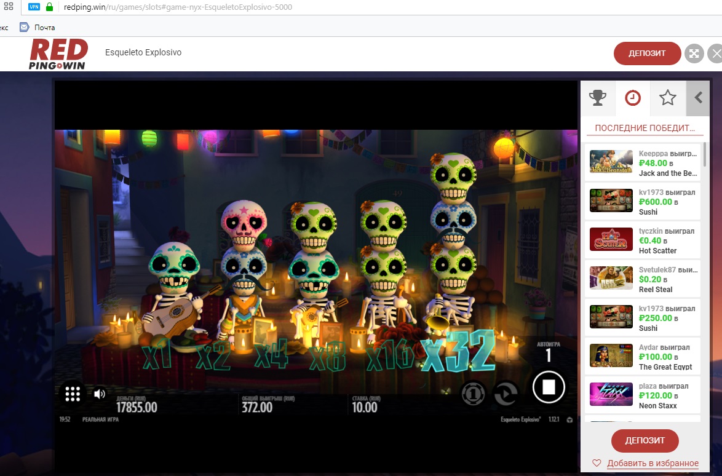This screenshot has width=722, height=476.
Task: Open the bet coin selector icon
Action: pyautogui.click(x=473, y=394)
